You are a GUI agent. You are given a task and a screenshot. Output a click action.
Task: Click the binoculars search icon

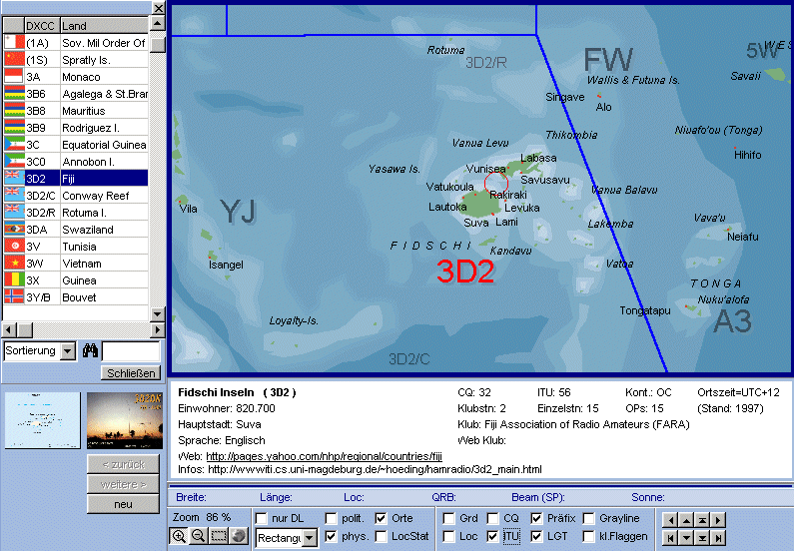(90, 351)
